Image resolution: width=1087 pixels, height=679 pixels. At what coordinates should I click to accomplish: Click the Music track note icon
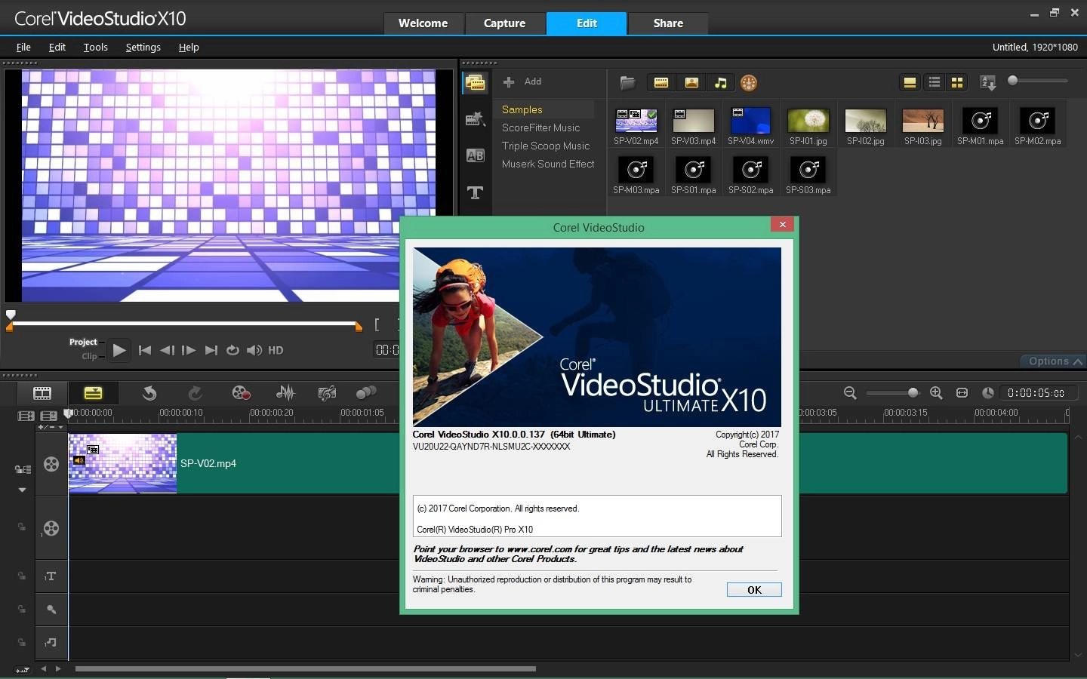(51, 642)
